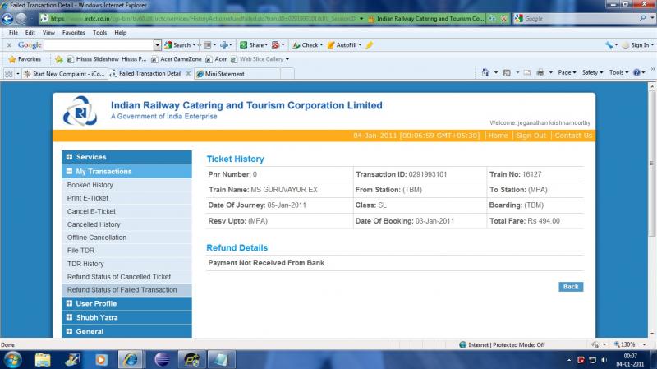Screen dimensions: 657x369
Task: Click the Offline Cancellation link
Action: tap(97, 238)
